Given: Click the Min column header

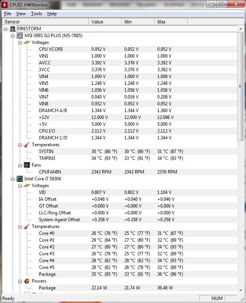Looking at the screenshot, I should point(138,22).
